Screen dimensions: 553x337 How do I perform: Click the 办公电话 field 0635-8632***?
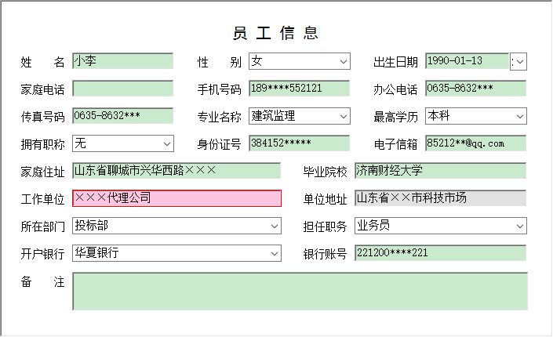pos(476,89)
